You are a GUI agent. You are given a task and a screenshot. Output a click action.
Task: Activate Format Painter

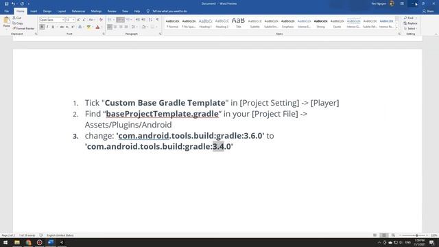(23, 28)
